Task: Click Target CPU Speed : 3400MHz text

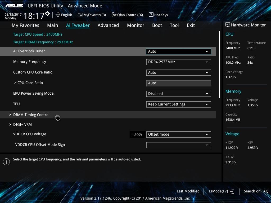Action: (38, 34)
